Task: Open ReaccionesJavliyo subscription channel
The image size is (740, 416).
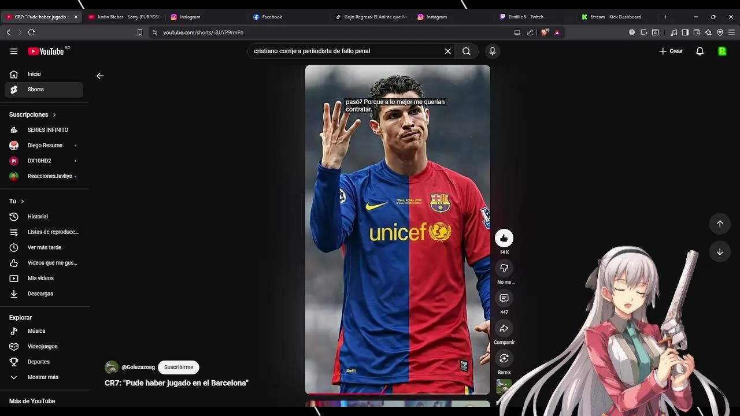Action: 44,176
